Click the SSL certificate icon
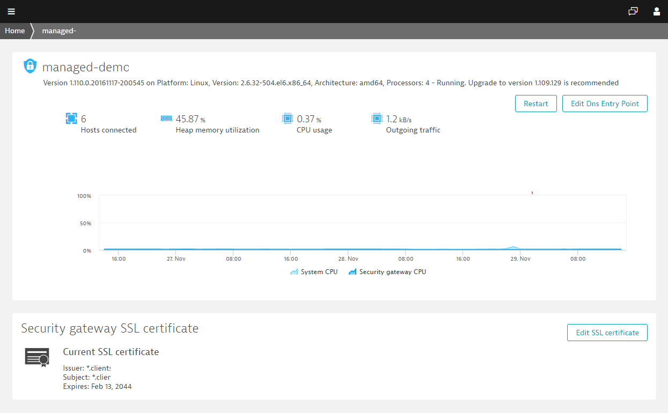668x413 pixels. click(x=37, y=357)
